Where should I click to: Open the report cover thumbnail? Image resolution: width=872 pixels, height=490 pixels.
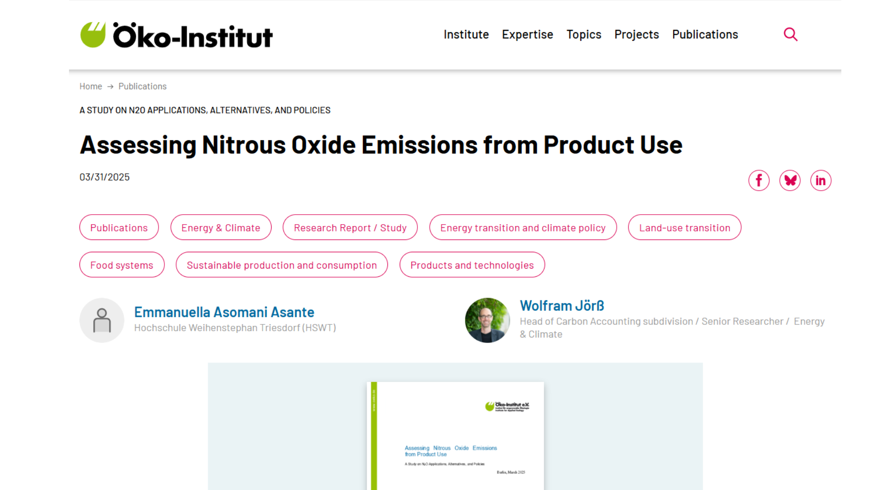point(455,436)
